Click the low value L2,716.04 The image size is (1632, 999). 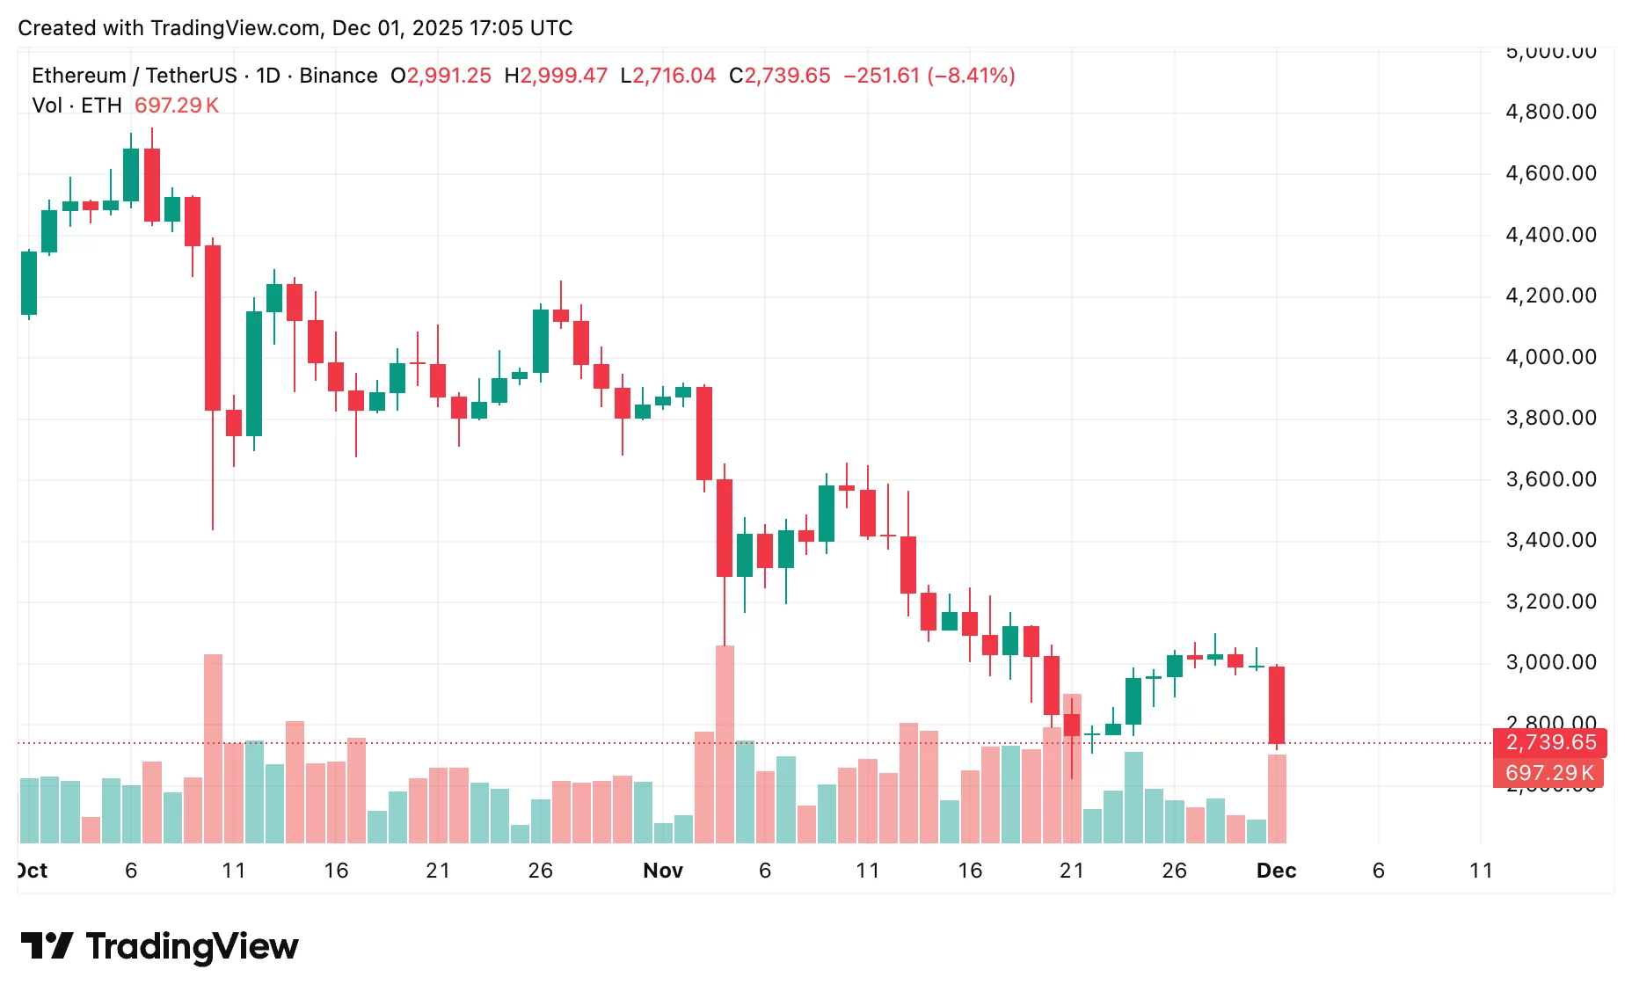(x=668, y=76)
